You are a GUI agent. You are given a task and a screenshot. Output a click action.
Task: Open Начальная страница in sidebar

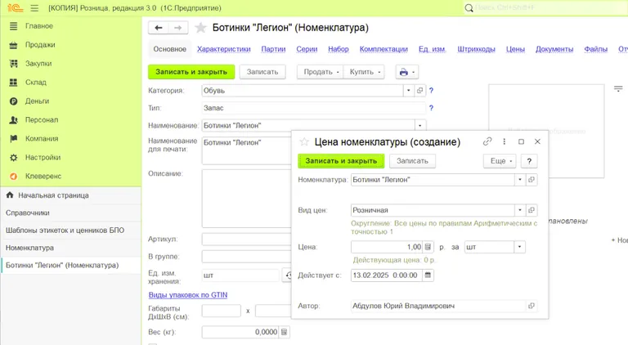[53, 195]
